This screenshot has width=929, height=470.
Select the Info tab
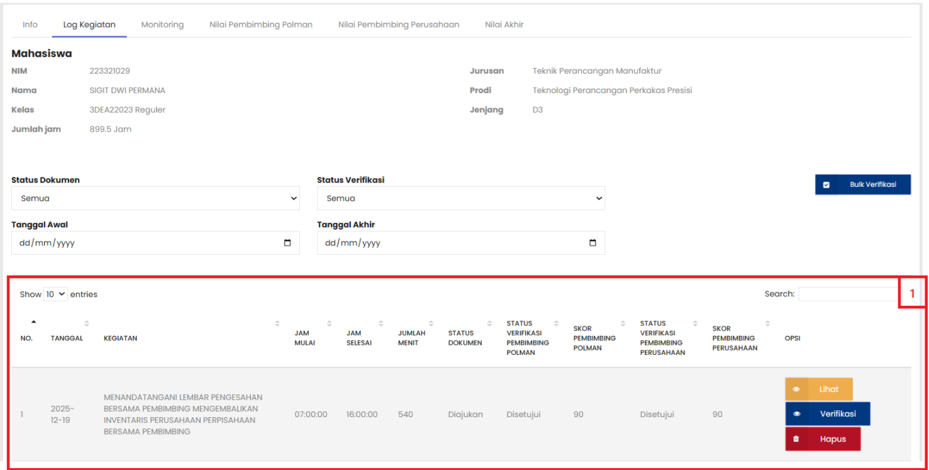point(30,25)
